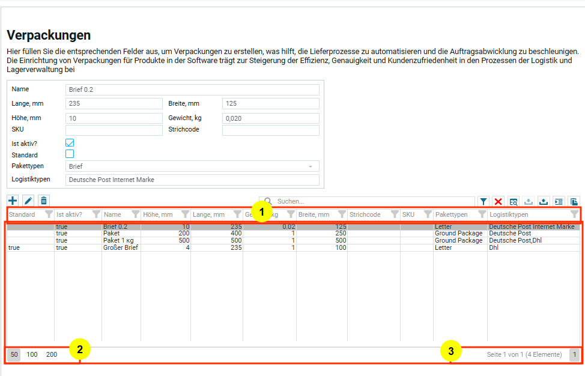This screenshot has height=376, width=585.
Task: Click the plus icon to add packaging
Action: point(13,201)
